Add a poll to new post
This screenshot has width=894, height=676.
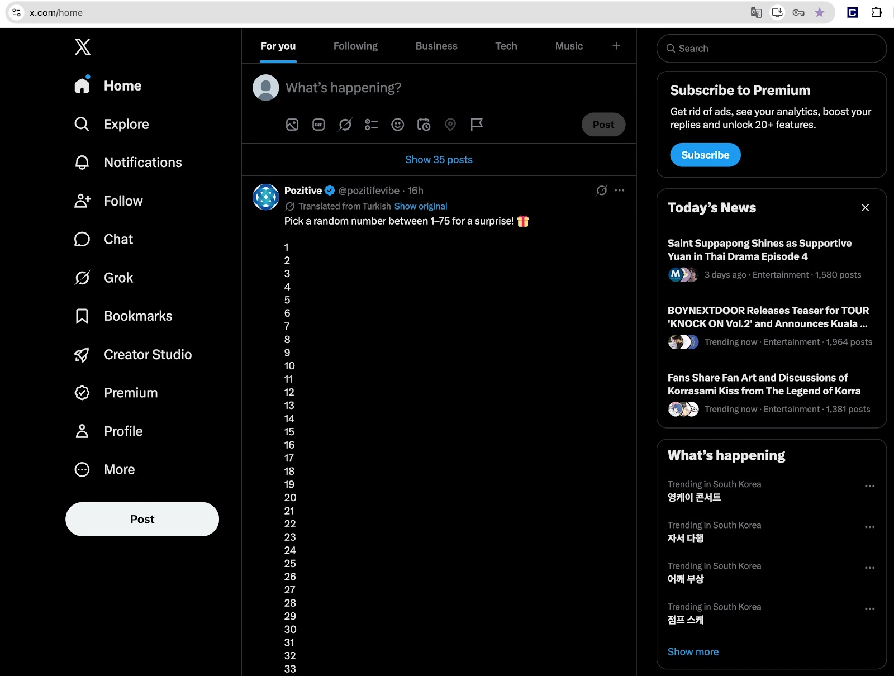pyautogui.click(x=371, y=125)
